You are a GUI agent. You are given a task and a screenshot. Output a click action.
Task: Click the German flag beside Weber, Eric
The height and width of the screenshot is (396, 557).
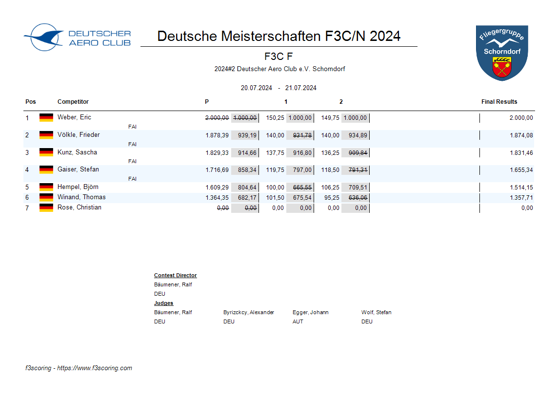pyautogui.click(x=46, y=117)
